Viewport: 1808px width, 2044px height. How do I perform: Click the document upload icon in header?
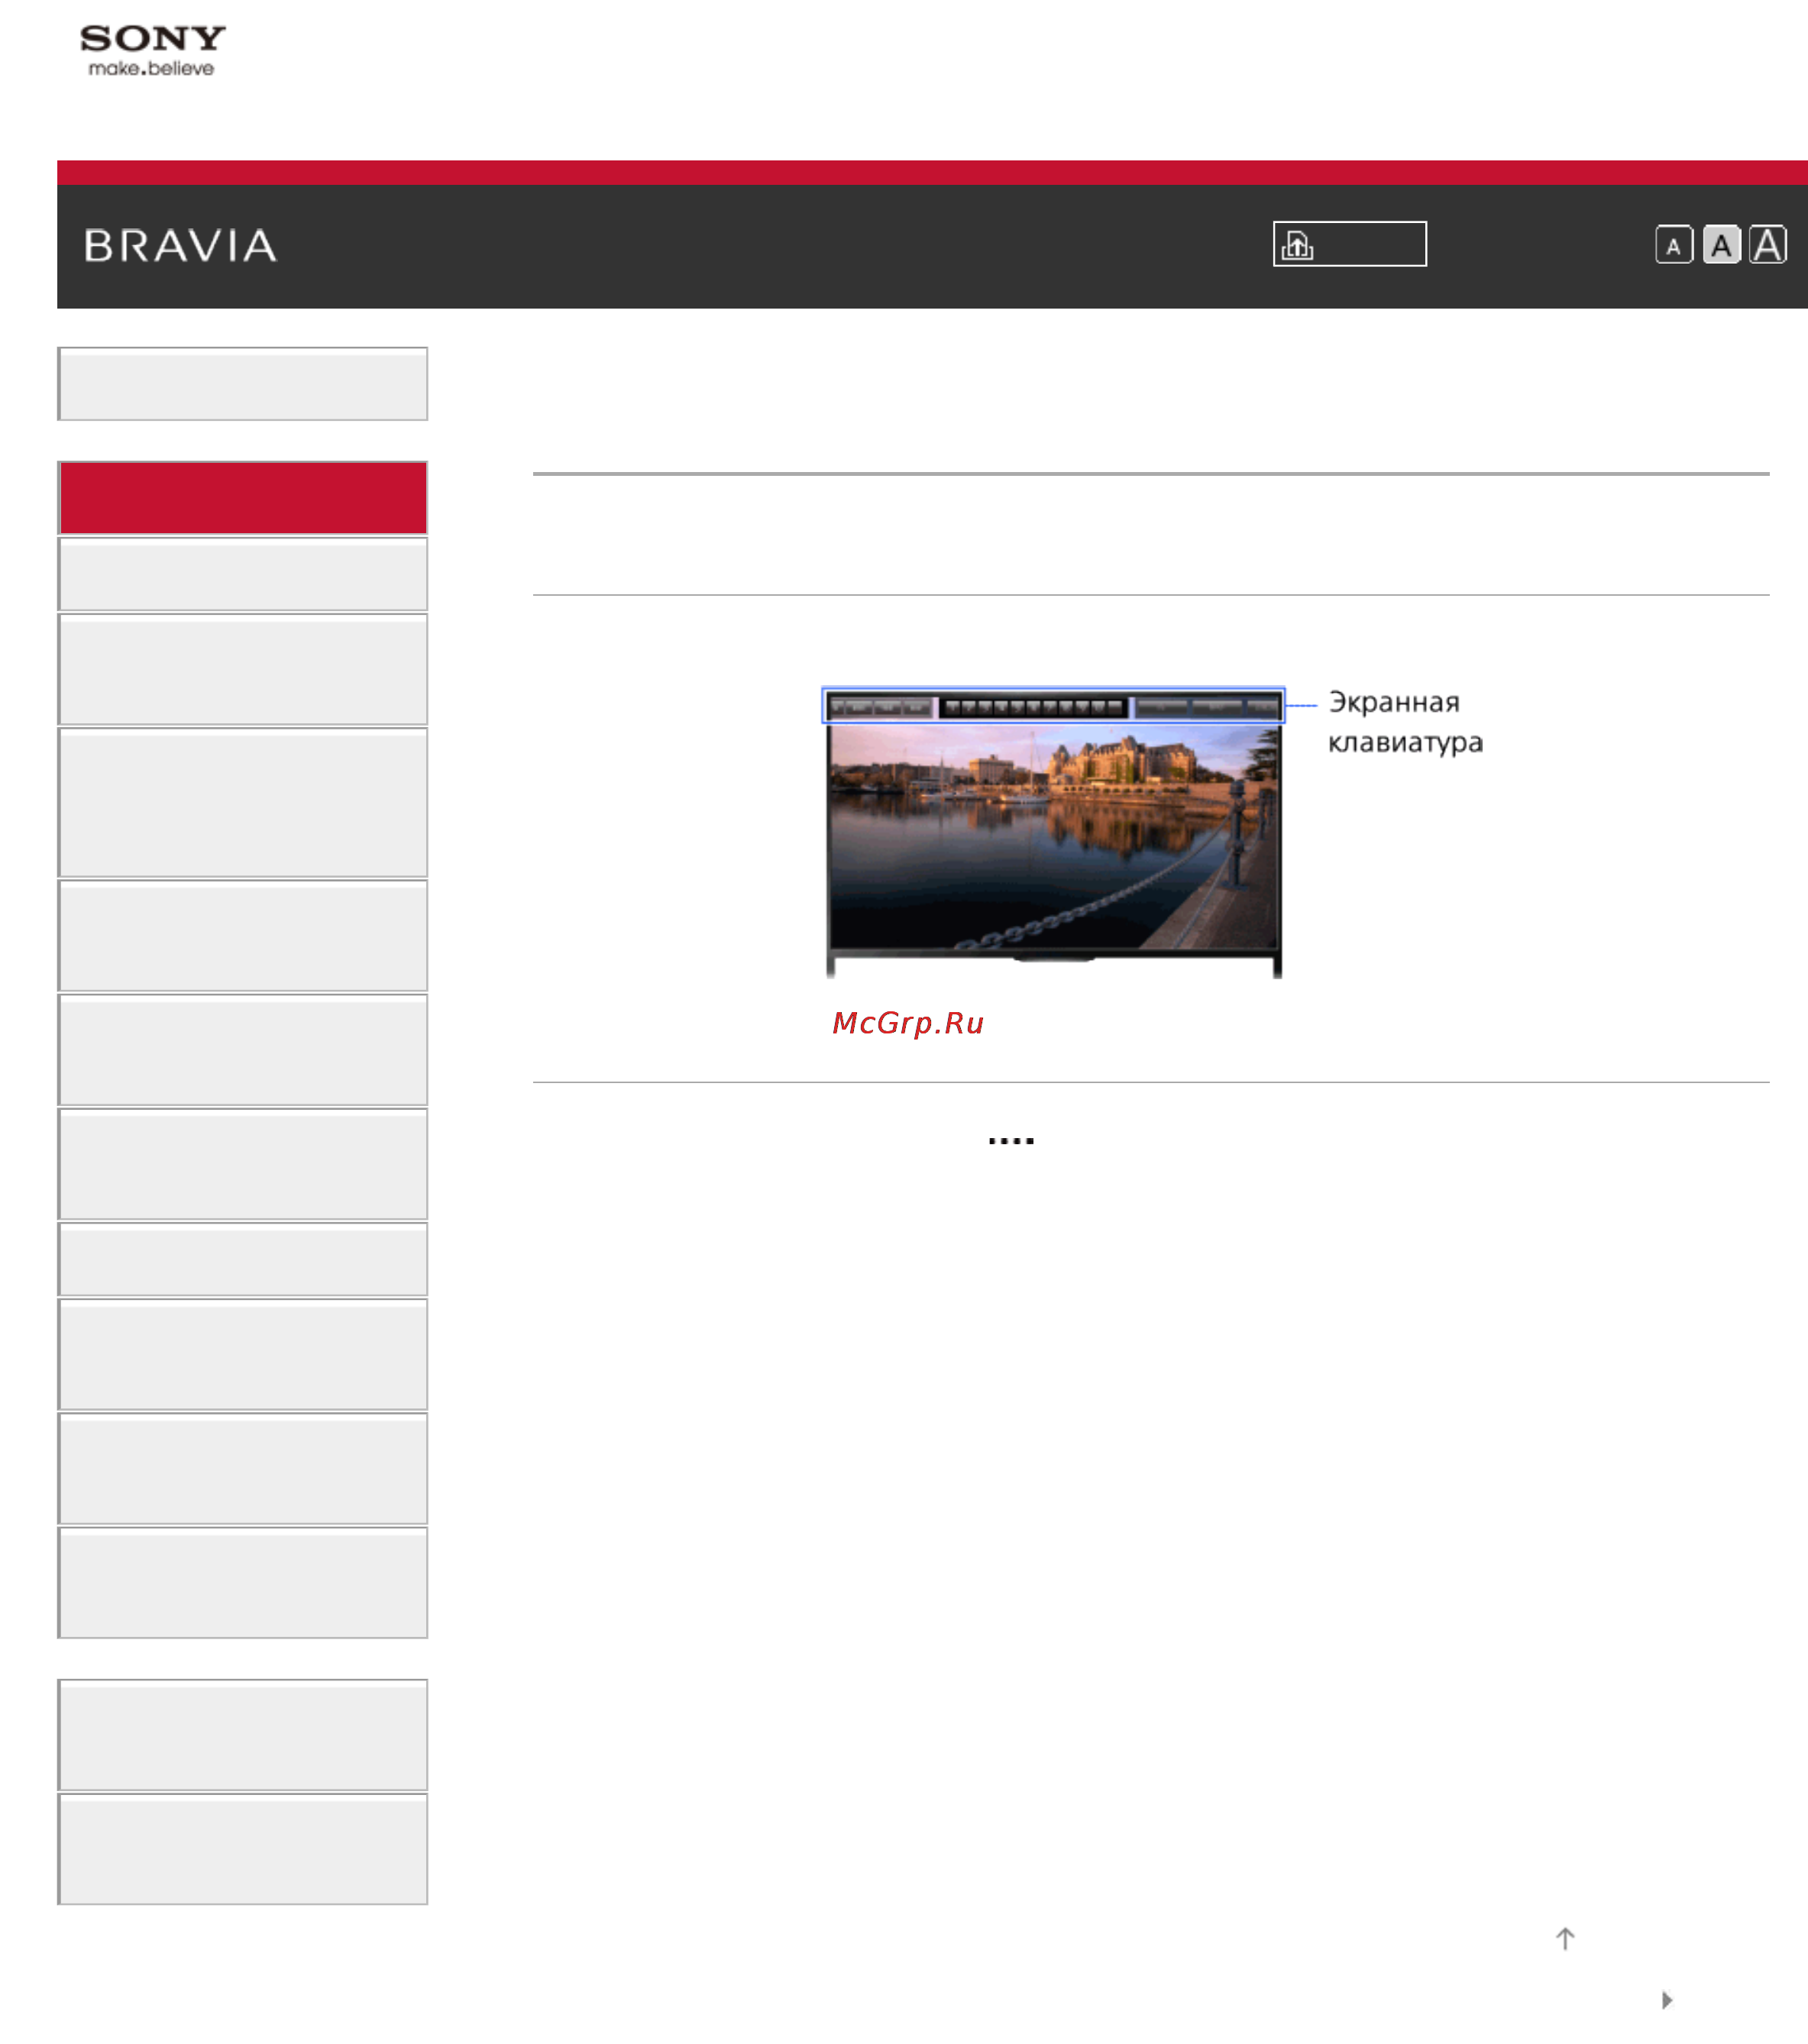tap(1297, 245)
